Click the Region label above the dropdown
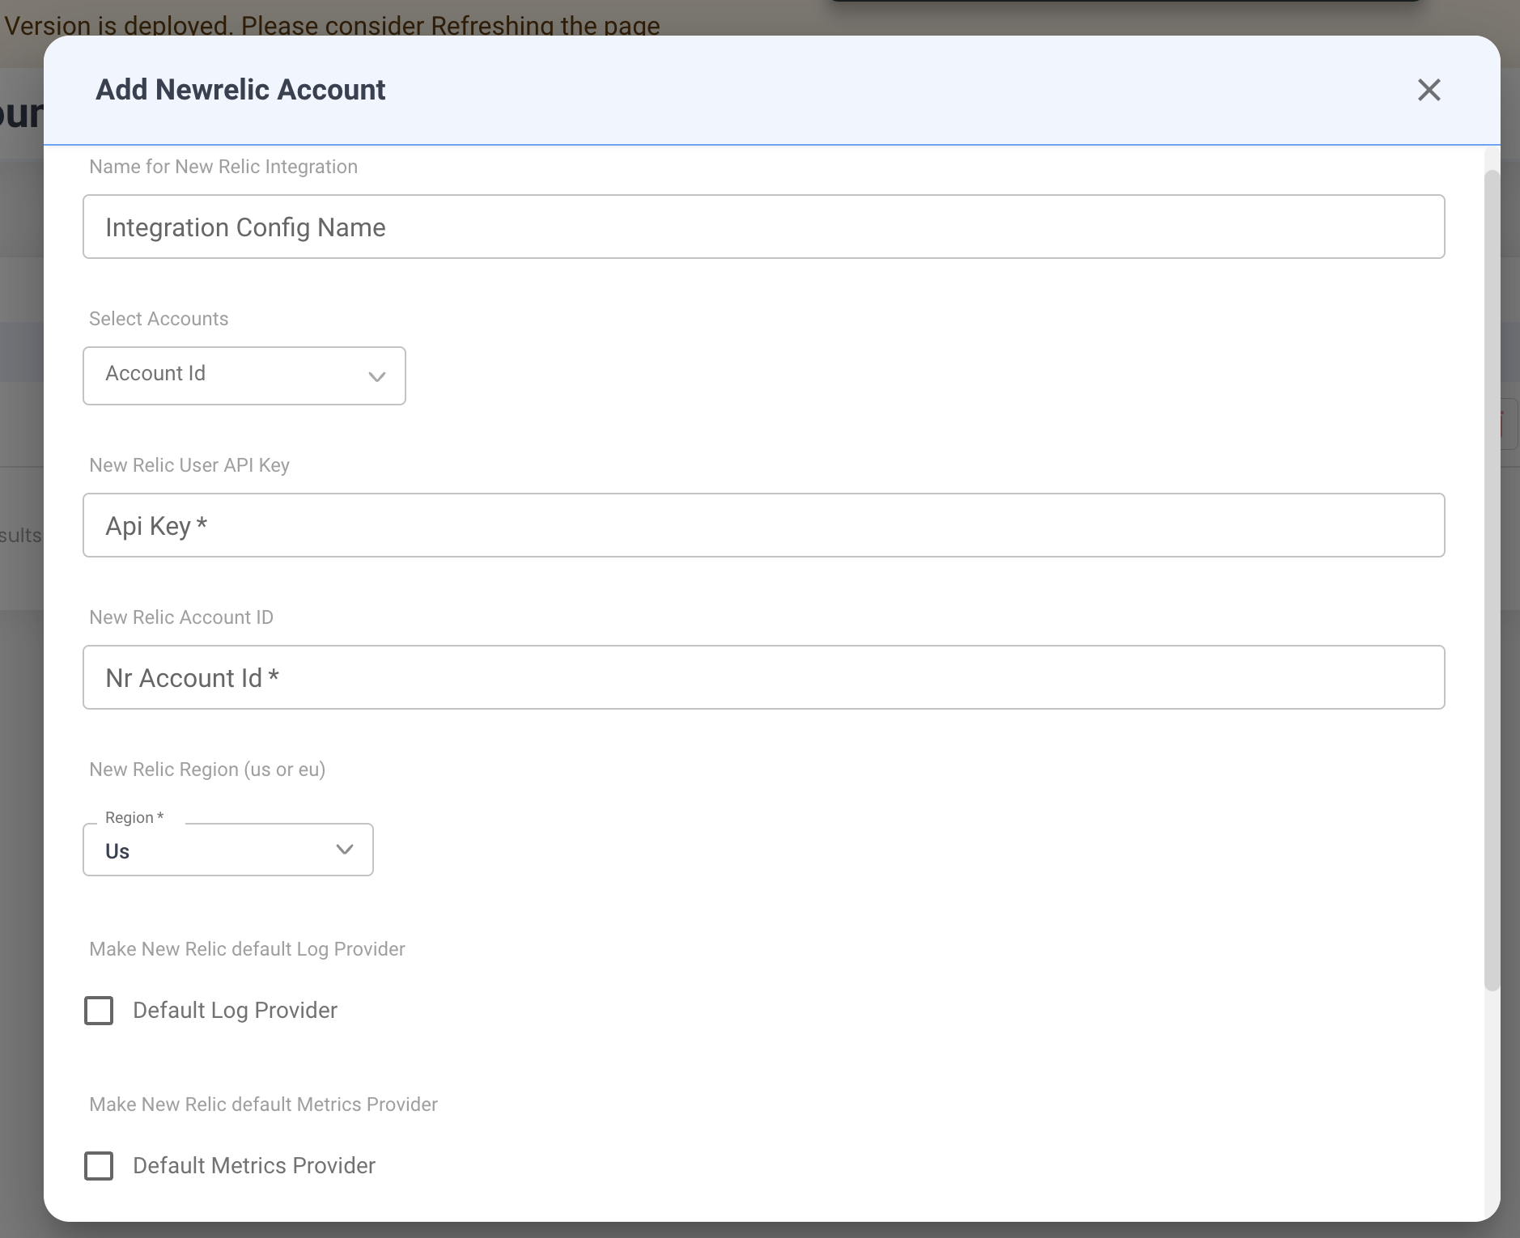1520x1238 pixels. pos(134,817)
